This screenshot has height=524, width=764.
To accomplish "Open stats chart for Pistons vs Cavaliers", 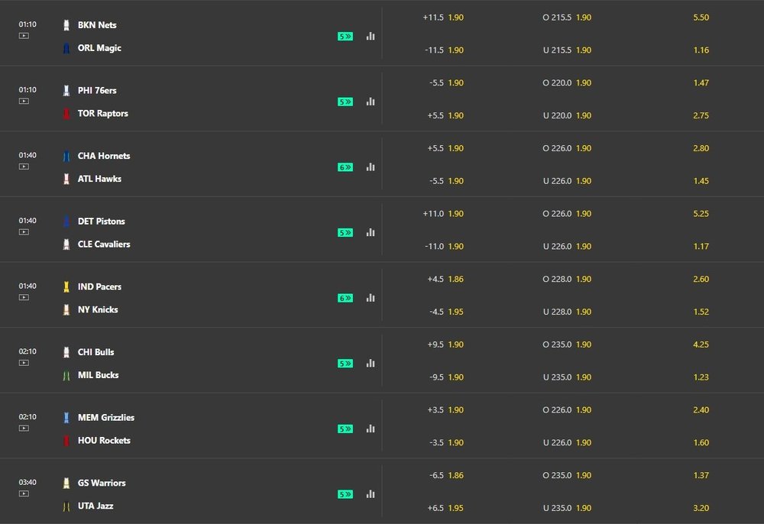I will [371, 232].
